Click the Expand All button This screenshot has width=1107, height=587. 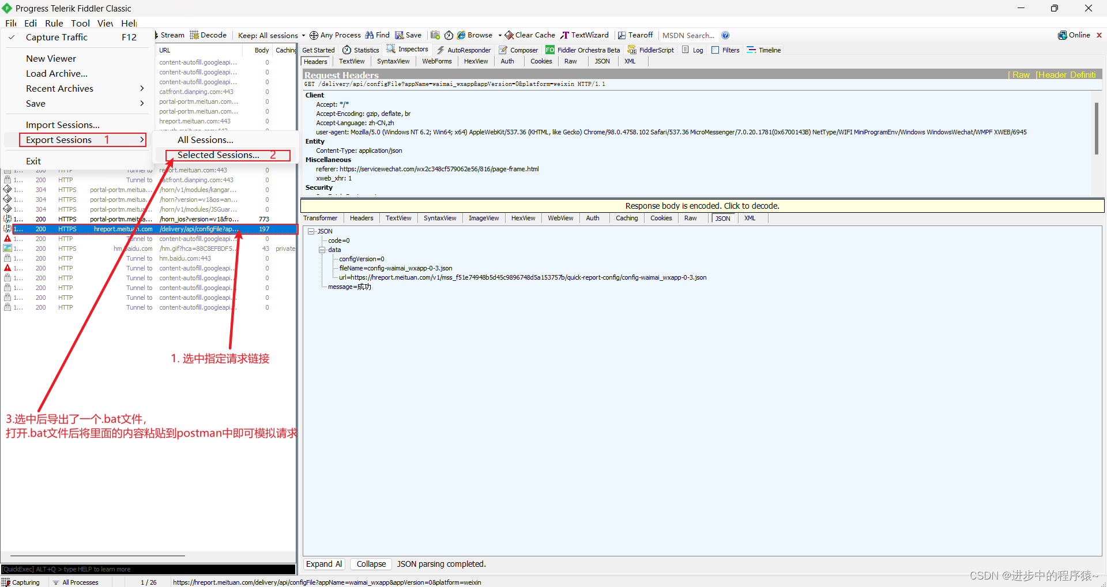coord(324,564)
